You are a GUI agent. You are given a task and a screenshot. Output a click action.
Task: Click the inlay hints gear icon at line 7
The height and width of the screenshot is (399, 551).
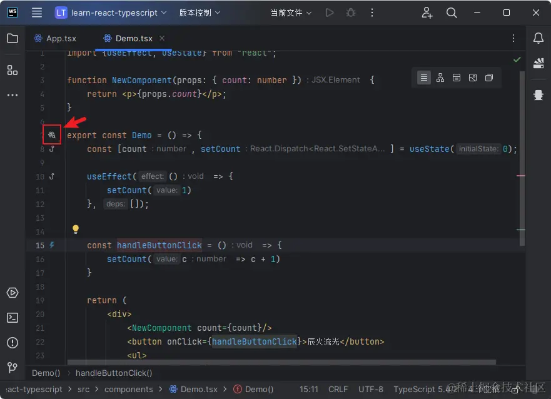click(51, 134)
